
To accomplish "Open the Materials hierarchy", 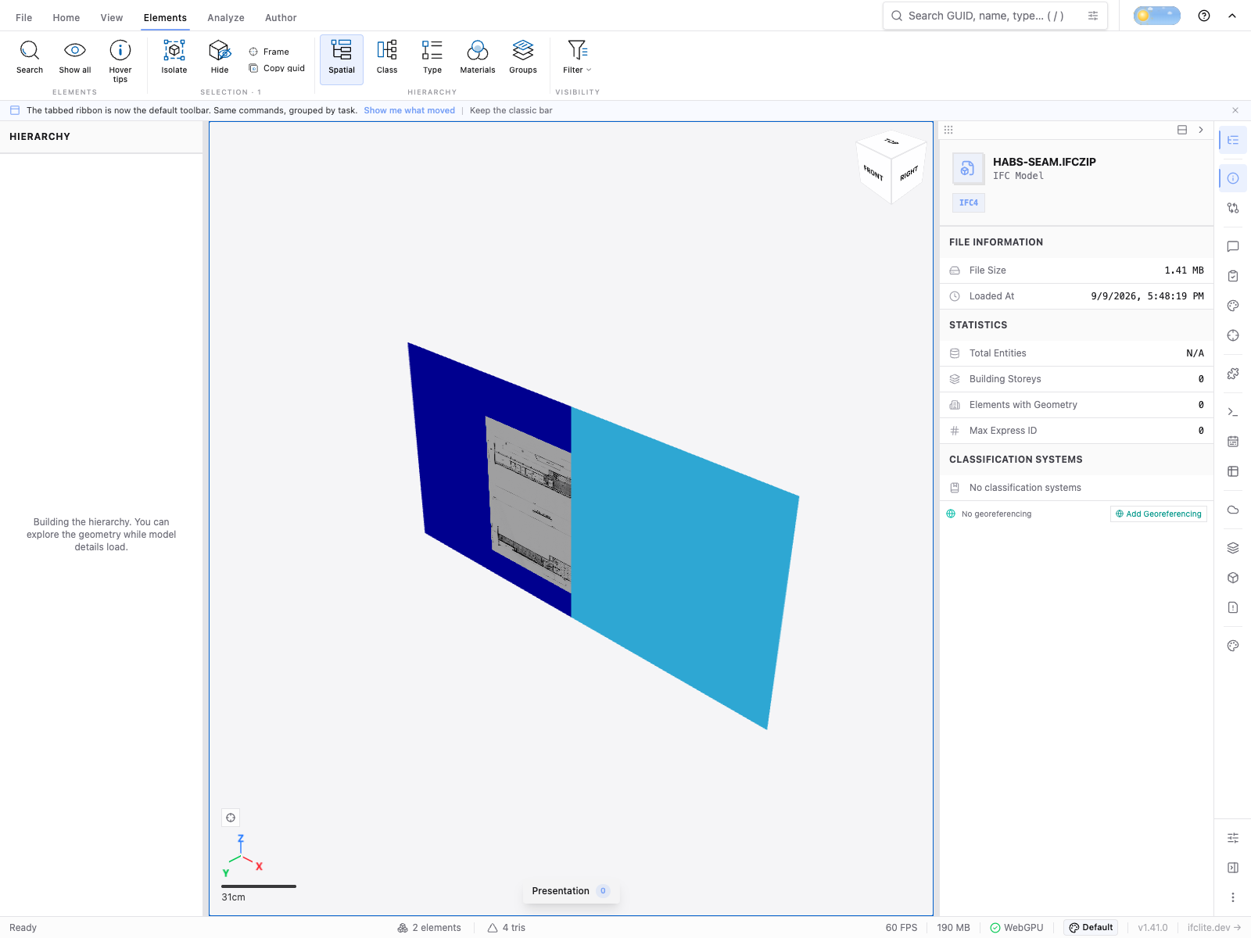I will tap(478, 58).
